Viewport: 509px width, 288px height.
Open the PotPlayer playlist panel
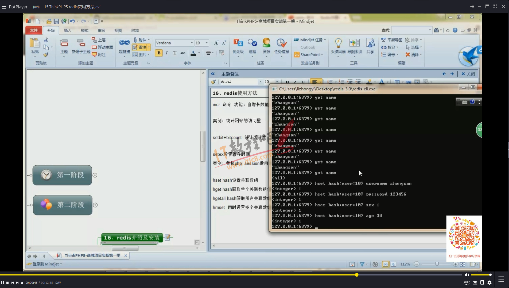click(501, 279)
